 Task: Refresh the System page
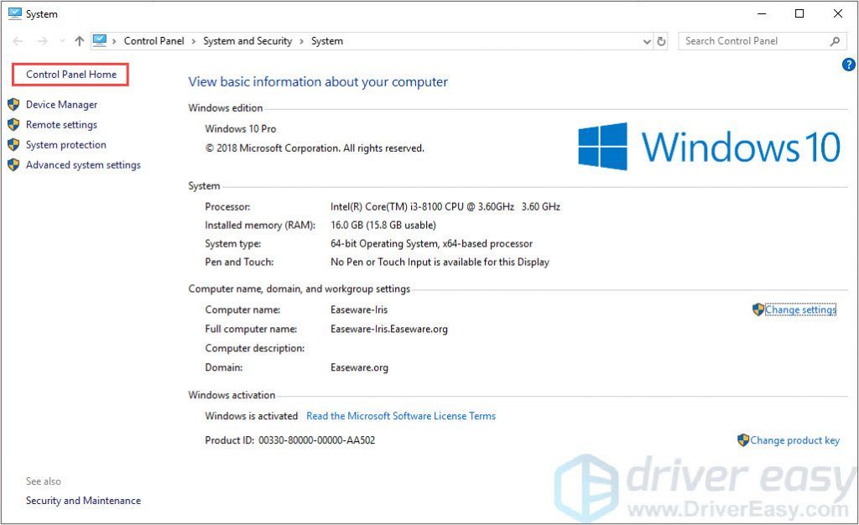[x=661, y=41]
